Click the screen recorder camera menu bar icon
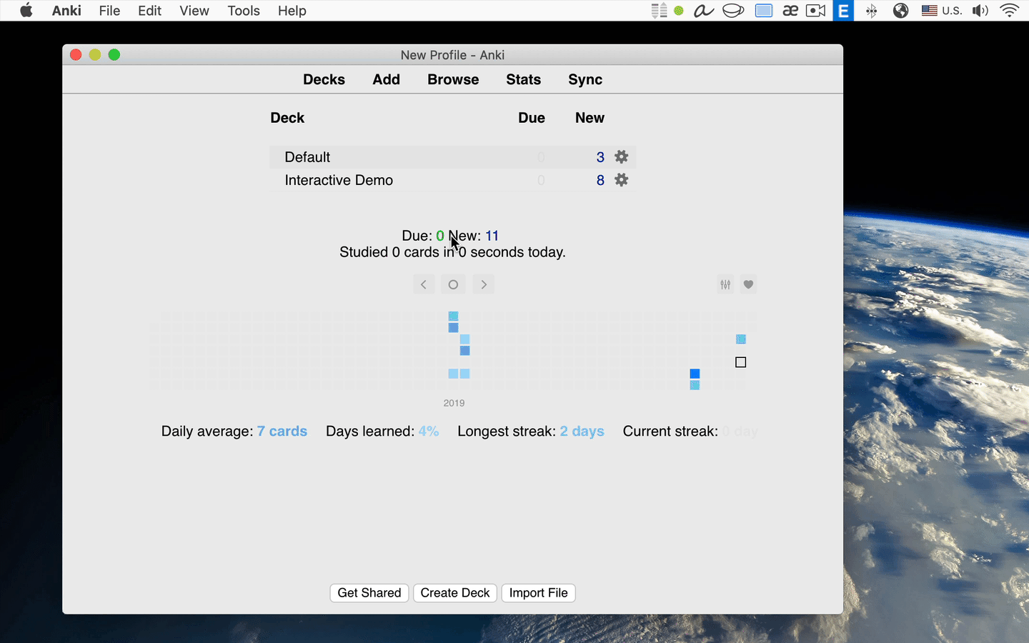Image resolution: width=1029 pixels, height=643 pixels. click(x=815, y=11)
